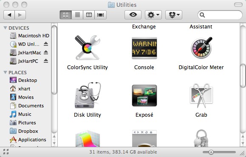
Task: Open the Dropbox toolbar dropdown
Action: (174, 15)
